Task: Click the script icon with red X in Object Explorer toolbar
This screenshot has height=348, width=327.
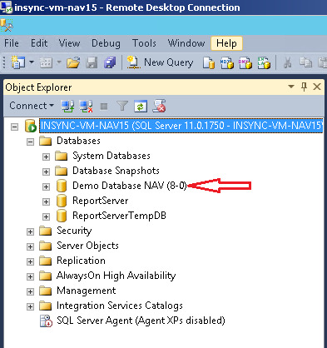Action: tap(159, 106)
